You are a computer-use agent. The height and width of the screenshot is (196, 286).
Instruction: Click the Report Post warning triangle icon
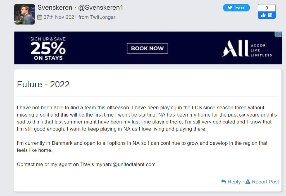pyautogui.click(x=248, y=182)
